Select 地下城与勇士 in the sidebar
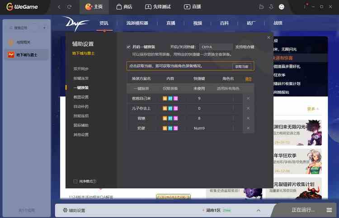This screenshot has height=218, width=339. pyautogui.click(x=26, y=55)
